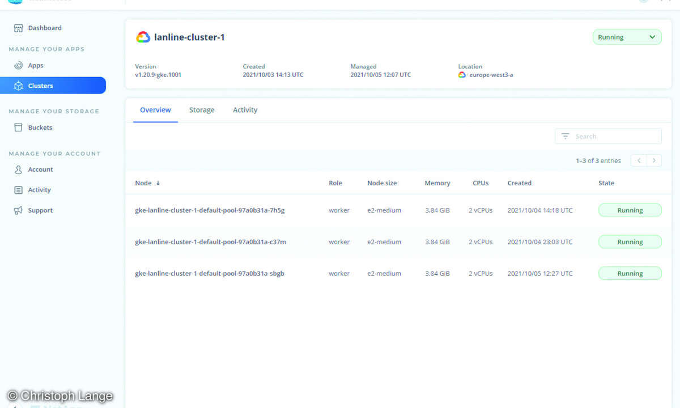Screen dimensions: 680x408
Task: Click 3.84 GiB memory for node c37m
Action: coord(437,242)
